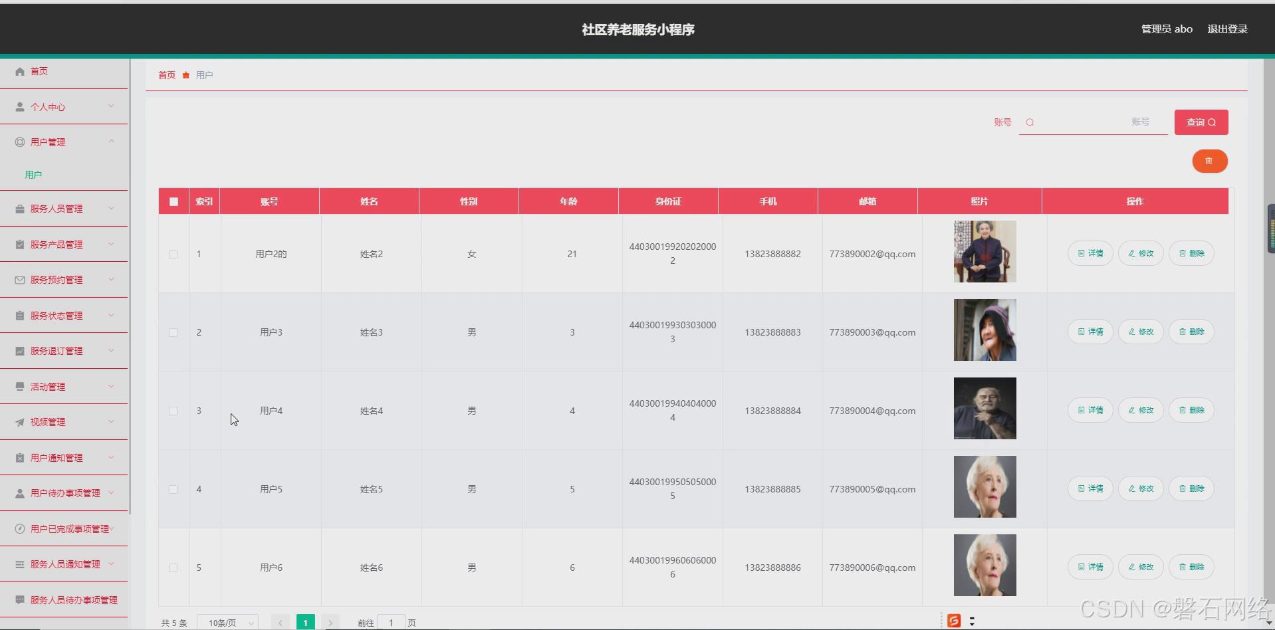Viewport: 1275px width, 630px height.
Task: Collapse the 用户管理 menu chevron
Action: [111, 142]
